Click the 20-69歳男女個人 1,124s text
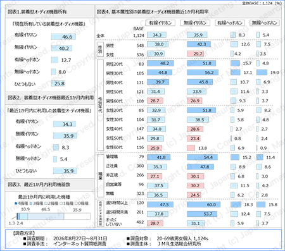This screenshot has height=251, width=285. tap(182, 238)
